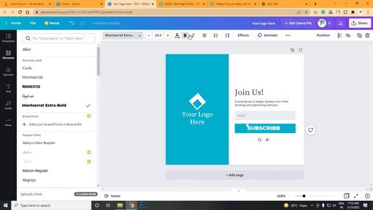Click the link icon in toolbar
373x210 pixels.
point(348,36)
